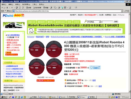Expand the Back button history arrow
The image size is (131, 99).
pos(9,8)
